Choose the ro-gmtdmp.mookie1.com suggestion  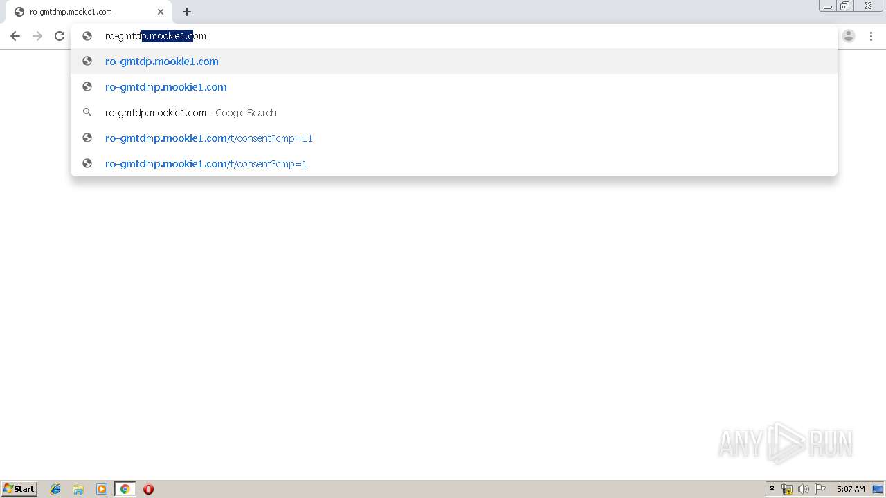pyautogui.click(x=454, y=87)
